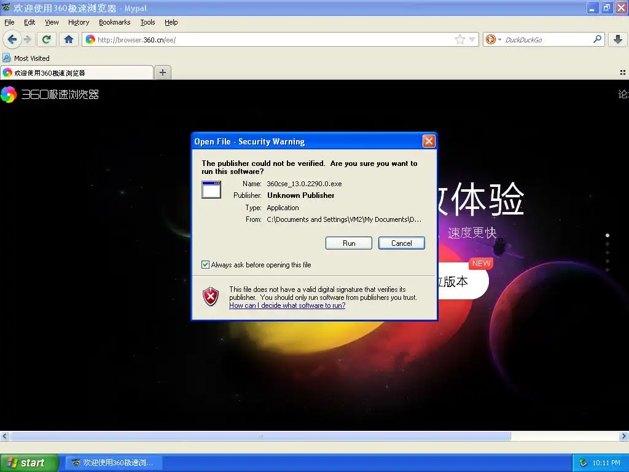
Task: Click the search magnifier icon
Action: point(597,39)
